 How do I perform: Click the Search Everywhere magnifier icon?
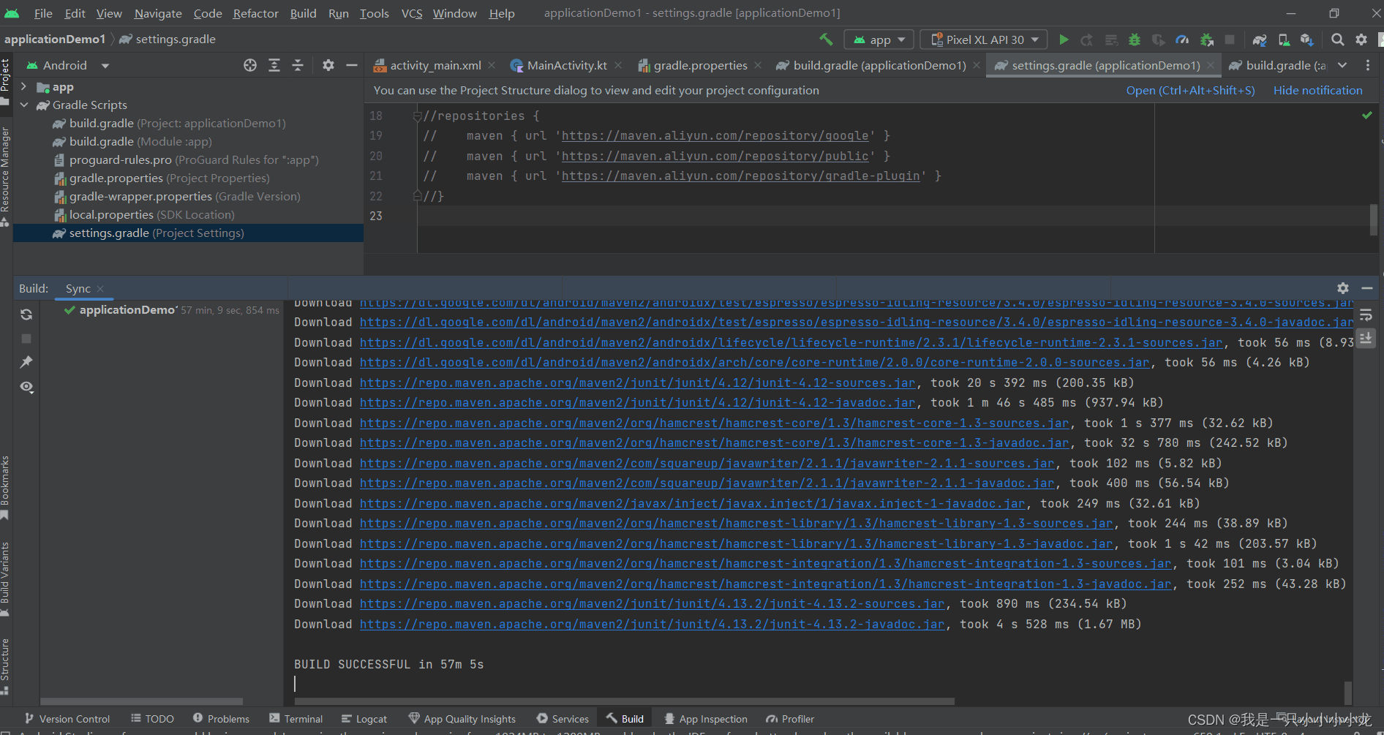coord(1337,39)
